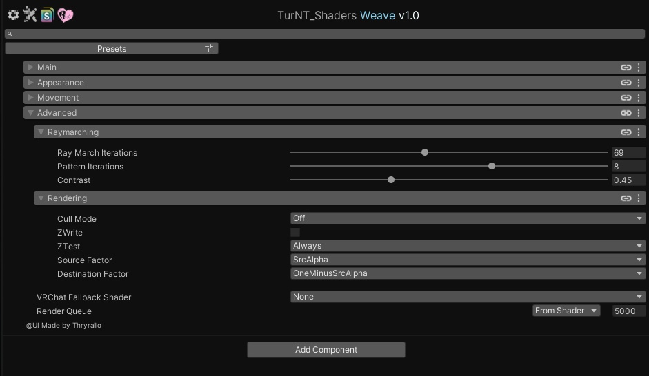Screen dimensions: 649x376
Task: Click the Destination Factor label
Action: pyautogui.click(x=92, y=274)
